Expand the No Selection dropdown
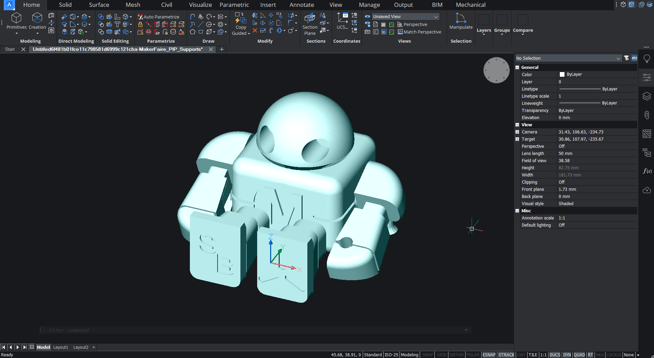 [x=568, y=58]
